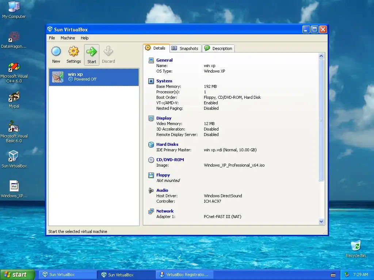The width and height of the screenshot is (374, 280).
Task: Click the Display section screen icon
Action: (151, 118)
